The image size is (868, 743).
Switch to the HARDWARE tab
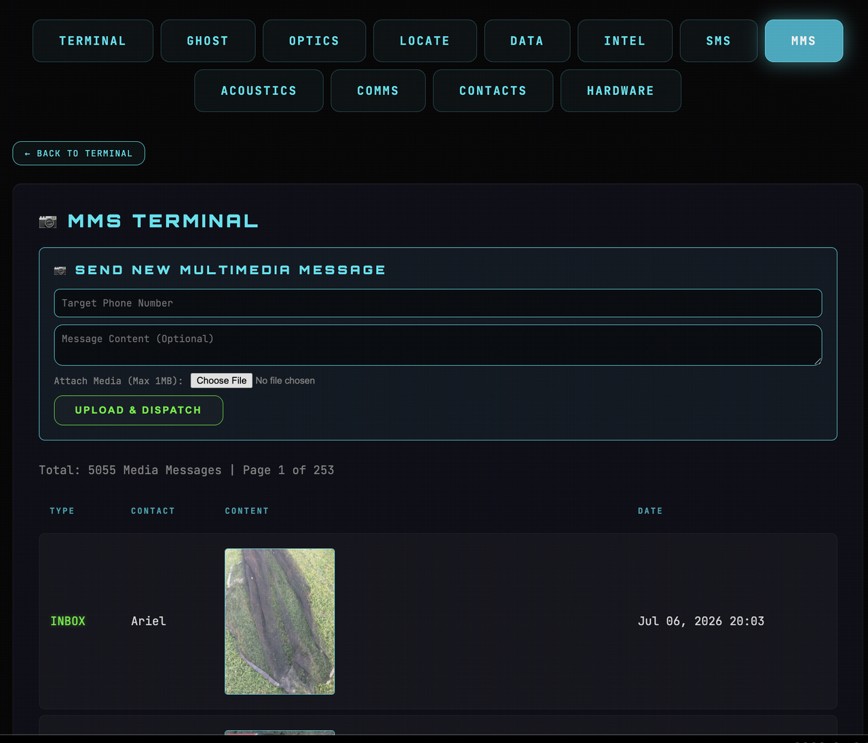621,91
